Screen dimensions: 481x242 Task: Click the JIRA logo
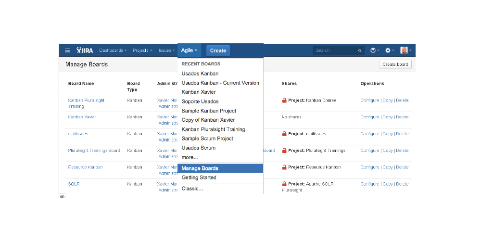pos(85,51)
